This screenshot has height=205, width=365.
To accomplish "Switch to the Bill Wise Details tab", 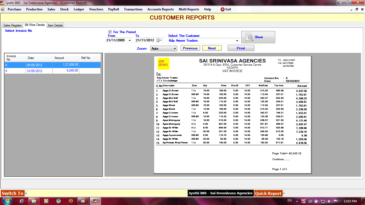I will 35,25.
